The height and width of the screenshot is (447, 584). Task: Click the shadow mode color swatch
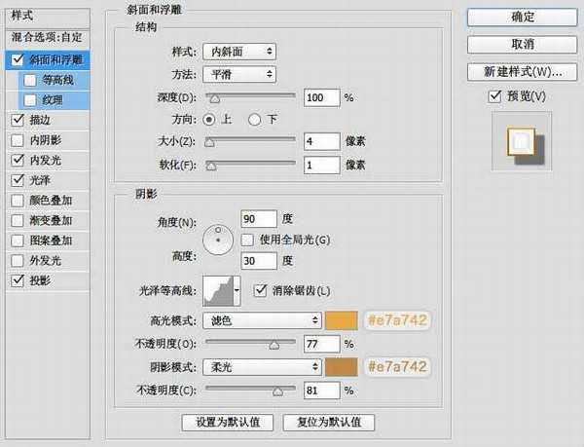tap(343, 367)
